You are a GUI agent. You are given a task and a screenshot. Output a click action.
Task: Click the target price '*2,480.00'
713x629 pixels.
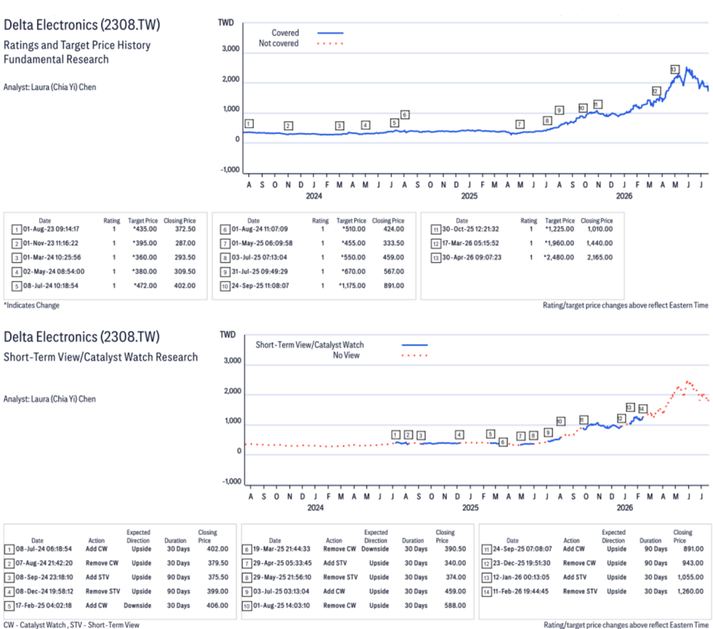[x=559, y=257]
